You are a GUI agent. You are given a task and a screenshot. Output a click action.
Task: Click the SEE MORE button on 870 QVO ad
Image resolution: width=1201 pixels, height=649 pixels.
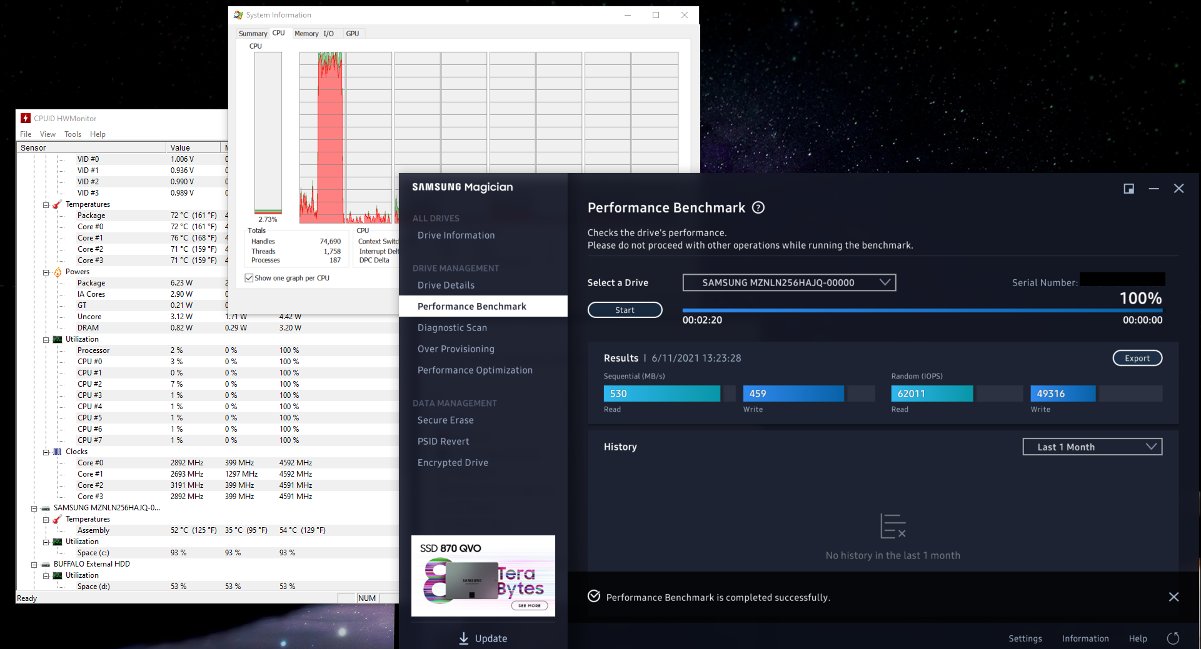coord(530,605)
